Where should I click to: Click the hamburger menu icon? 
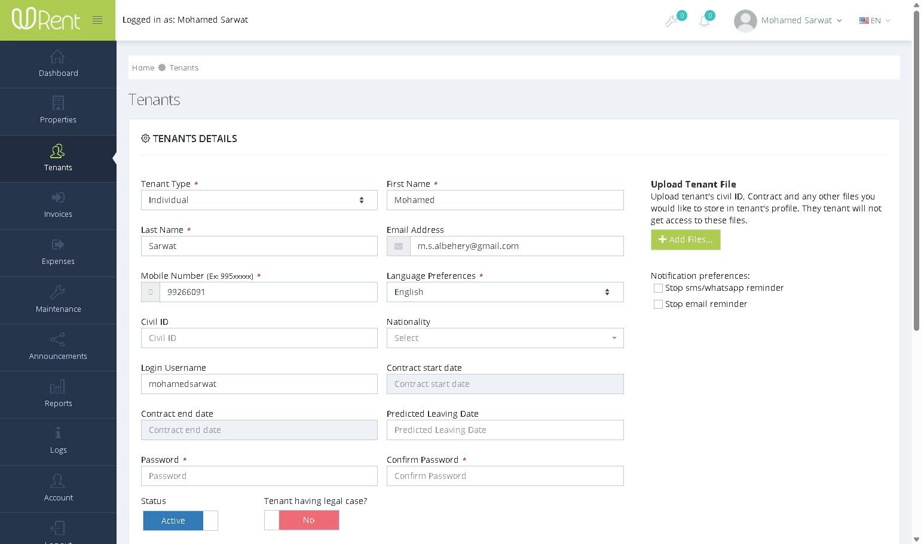[97, 20]
